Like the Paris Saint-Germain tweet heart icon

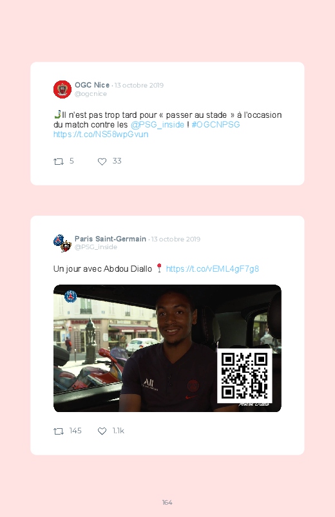(x=102, y=431)
